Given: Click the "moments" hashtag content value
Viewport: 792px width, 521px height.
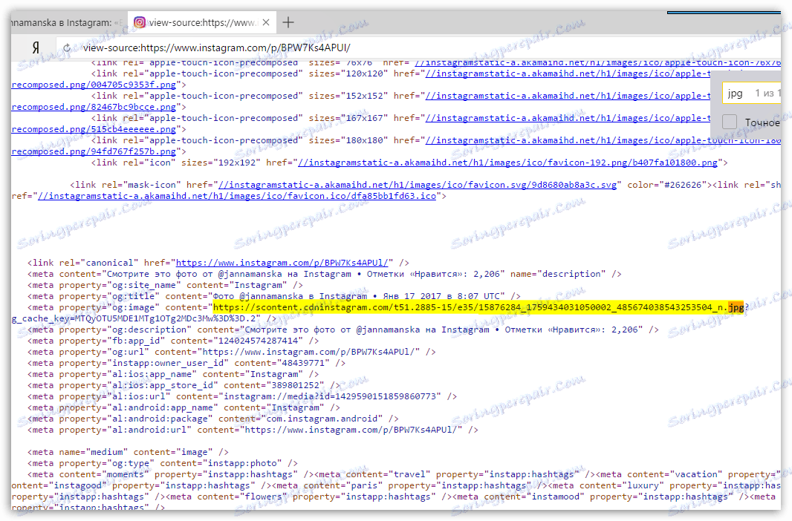Looking at the screenshot, I should tap(126, 474).
